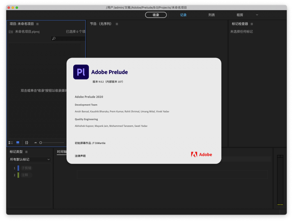Open the 项目 panel hamburger menu
The height and width of the screenshot is (222, 293).
(37, 24)
